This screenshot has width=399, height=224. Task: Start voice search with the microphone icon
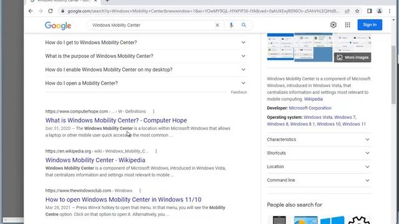click(231, 25)
